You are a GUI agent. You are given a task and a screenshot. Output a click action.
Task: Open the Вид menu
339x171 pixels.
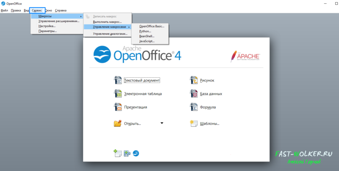[26, 10]
